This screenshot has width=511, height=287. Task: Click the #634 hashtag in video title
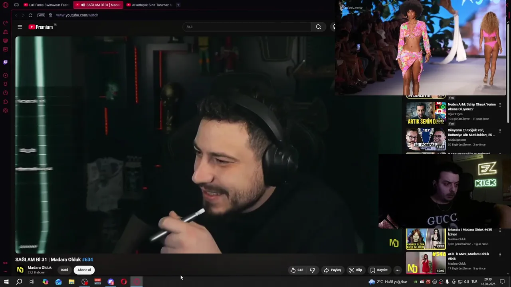coord(87,259)
